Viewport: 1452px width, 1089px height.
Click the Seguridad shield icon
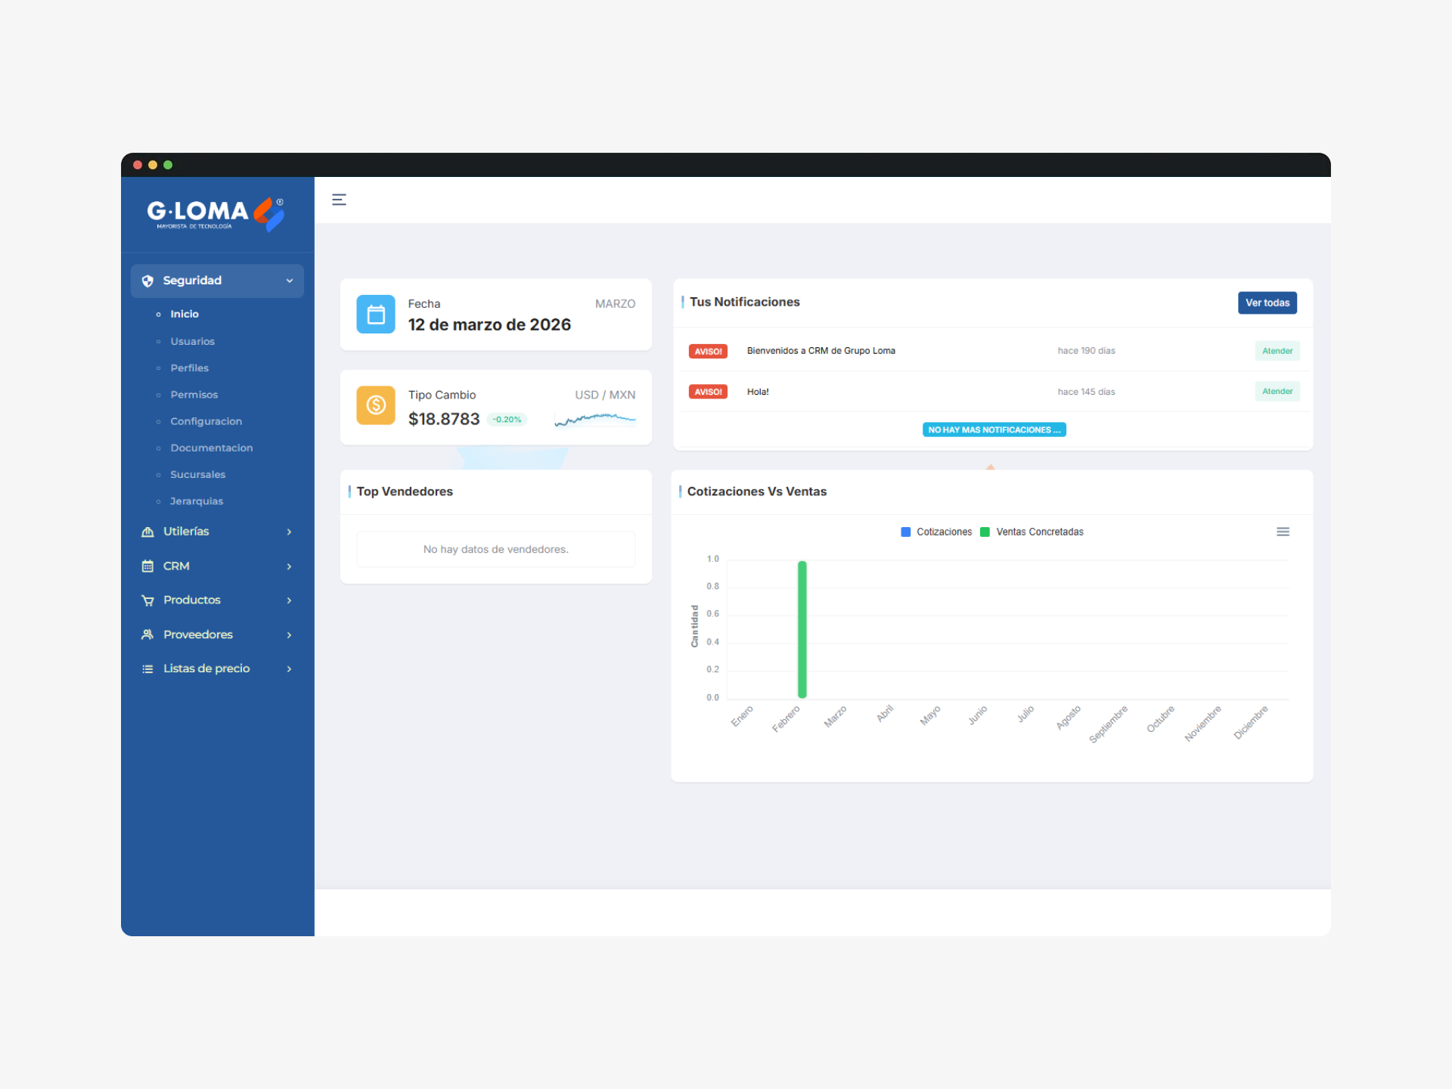(x=147, y=281)
